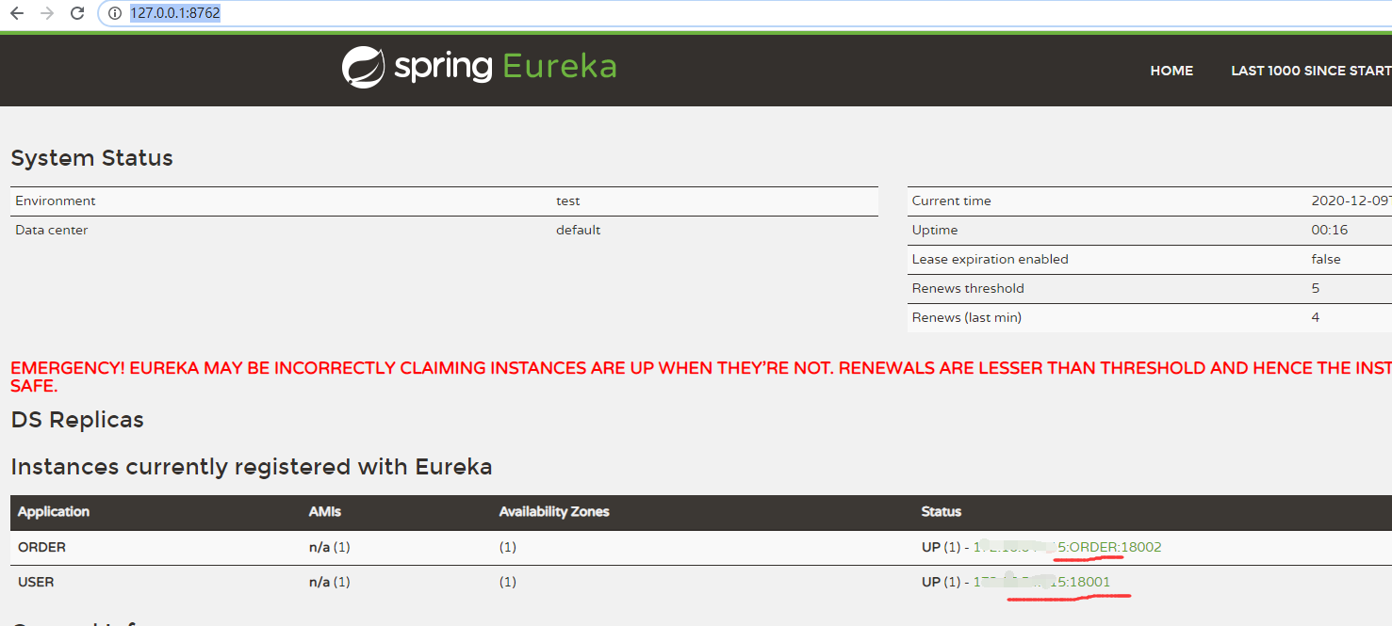This screenshot has height=626, width=1392.
Task: Click the red EMERGENCY warning message
Action: coord(701,377)
